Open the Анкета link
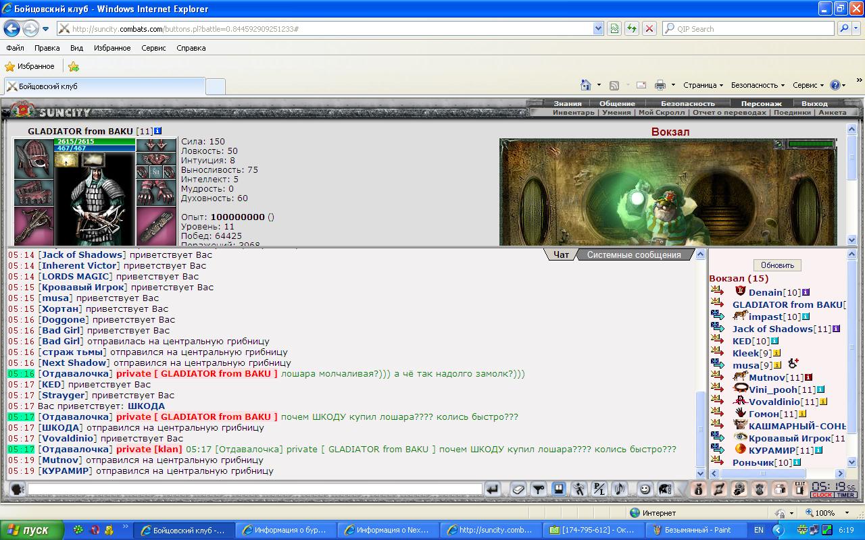 [x=832, y=113]
